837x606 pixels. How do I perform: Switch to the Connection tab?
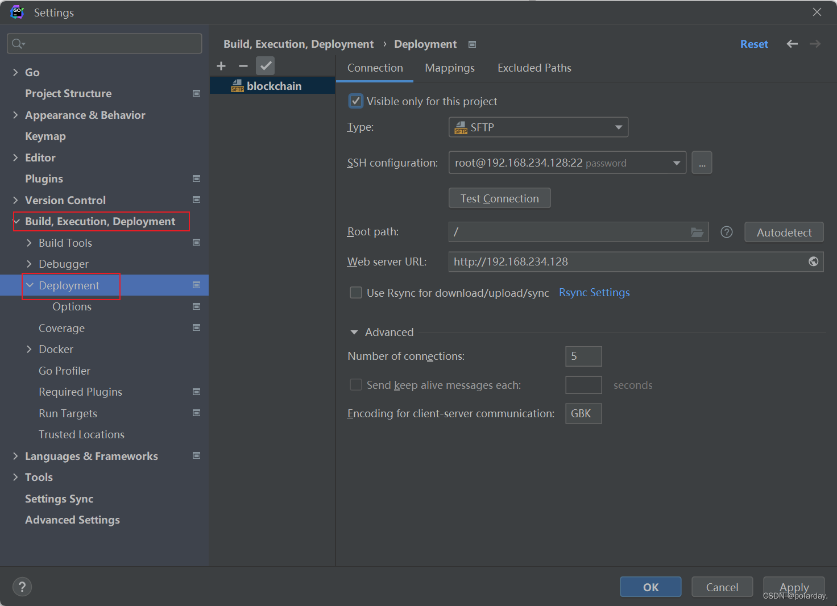(x=375, y=68)
